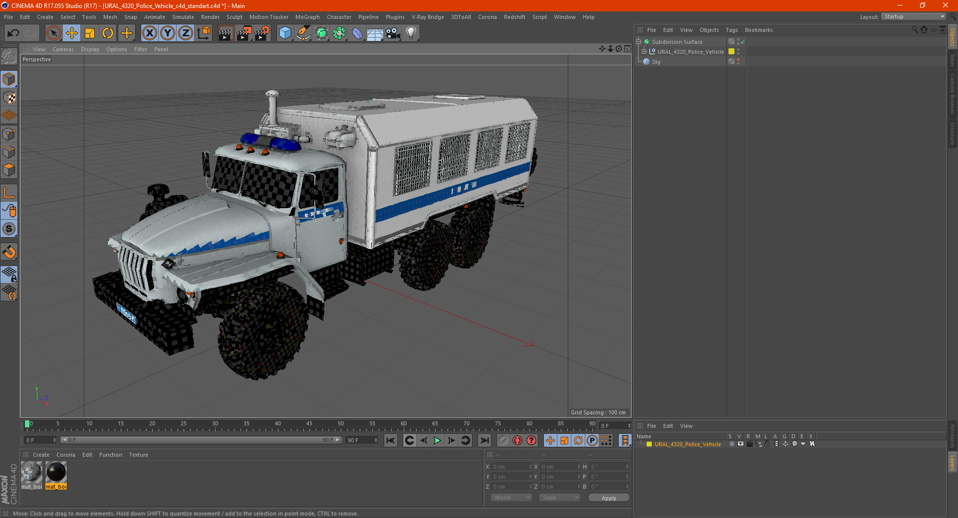
Task: Add a Light object
Action: tap(411, 33)
